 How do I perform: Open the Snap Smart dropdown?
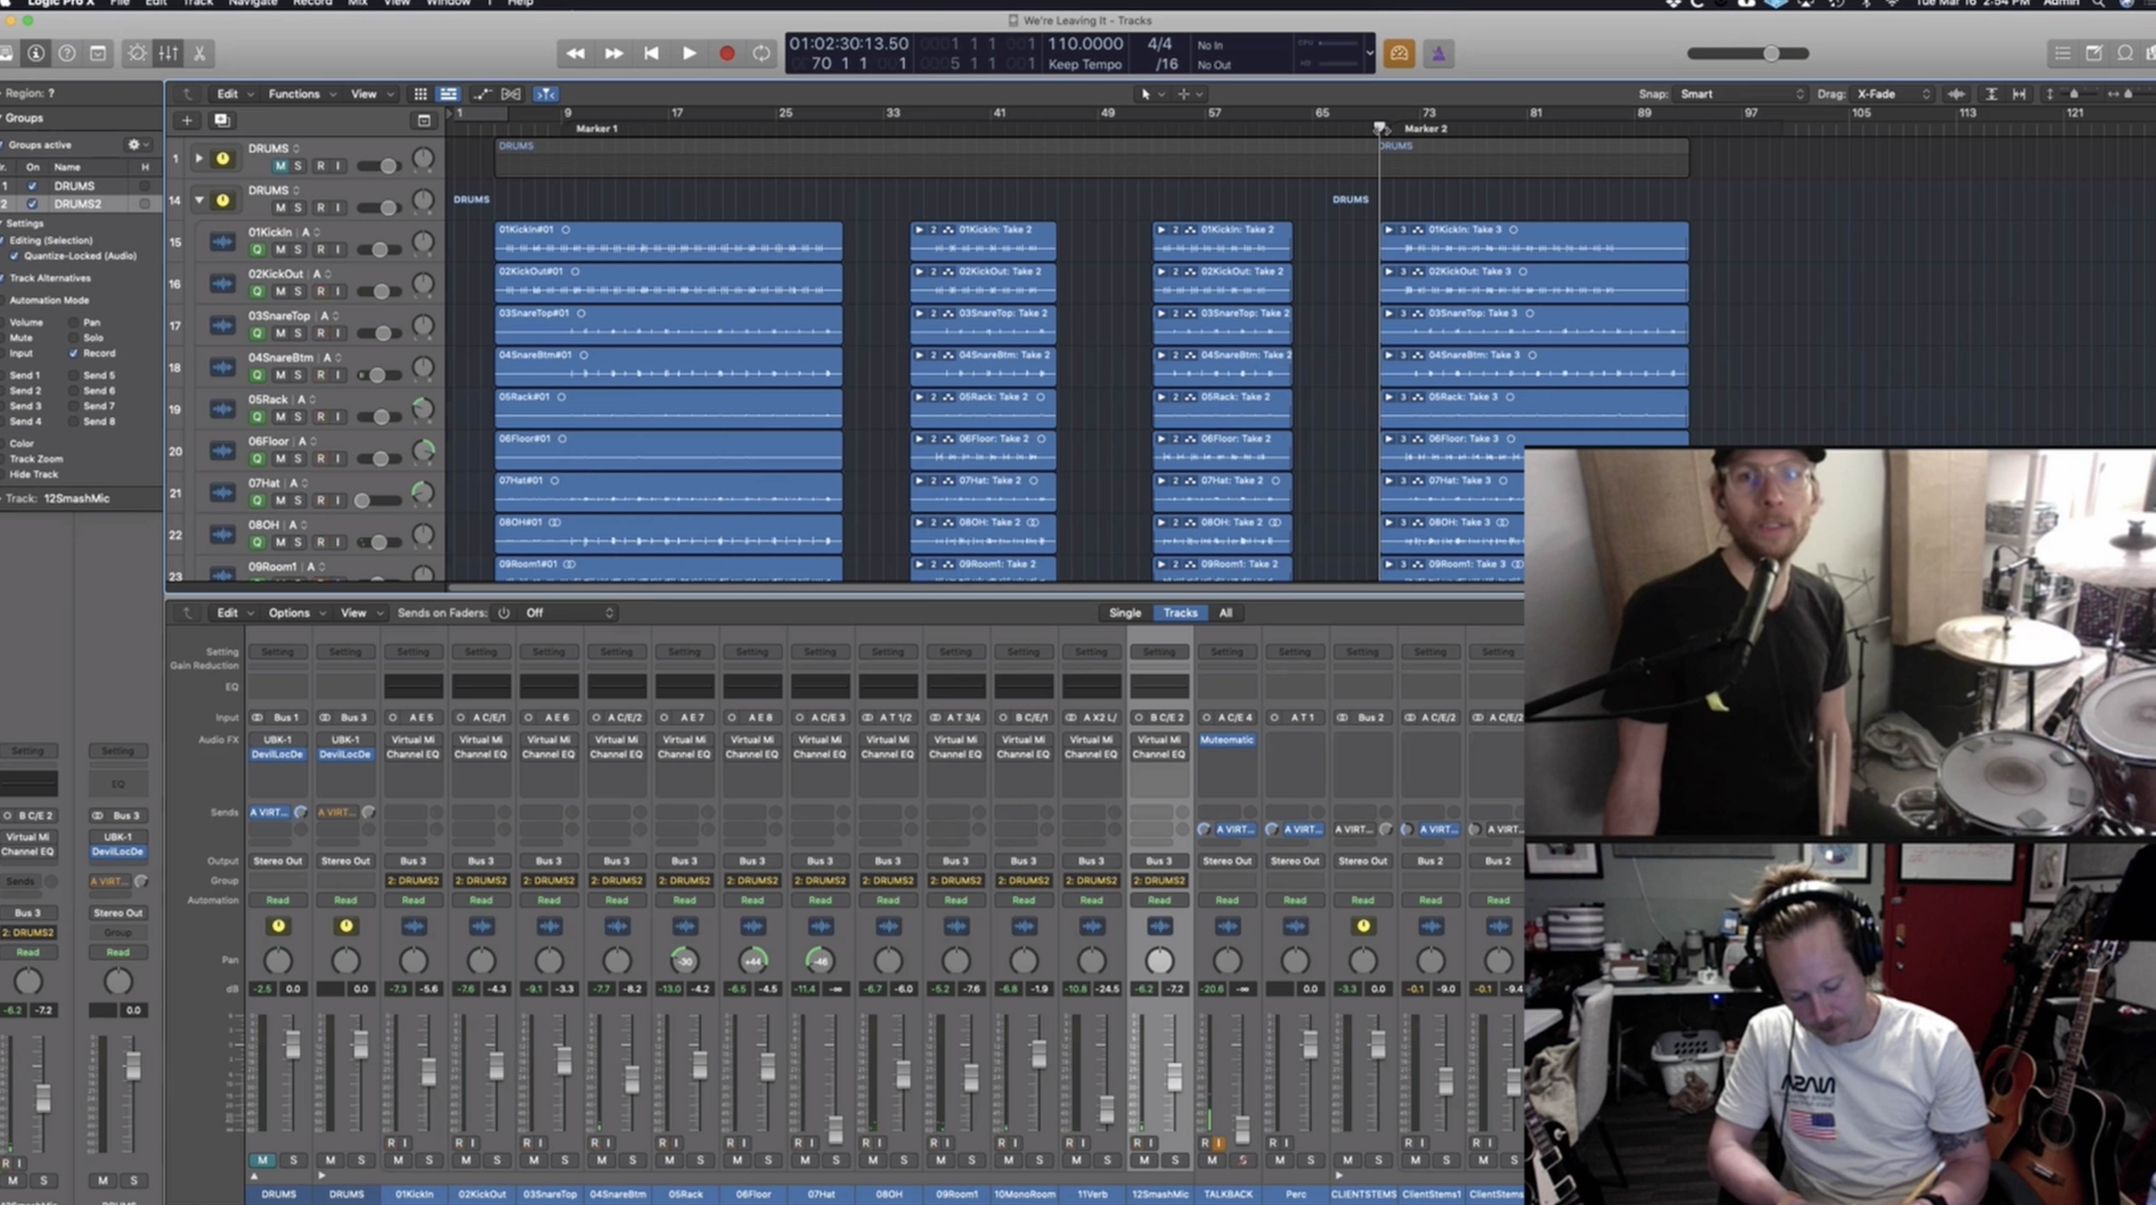tap(1741, 94)
